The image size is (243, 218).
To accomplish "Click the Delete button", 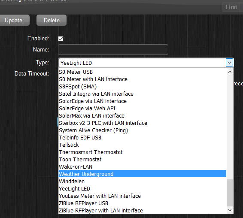I will [x=52, y=20].
